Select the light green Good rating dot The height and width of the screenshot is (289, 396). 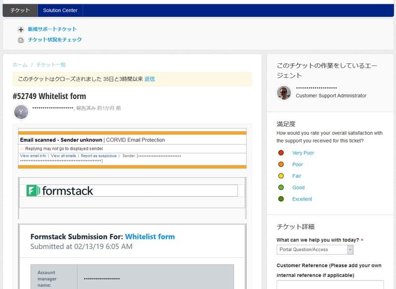(281, 188)
